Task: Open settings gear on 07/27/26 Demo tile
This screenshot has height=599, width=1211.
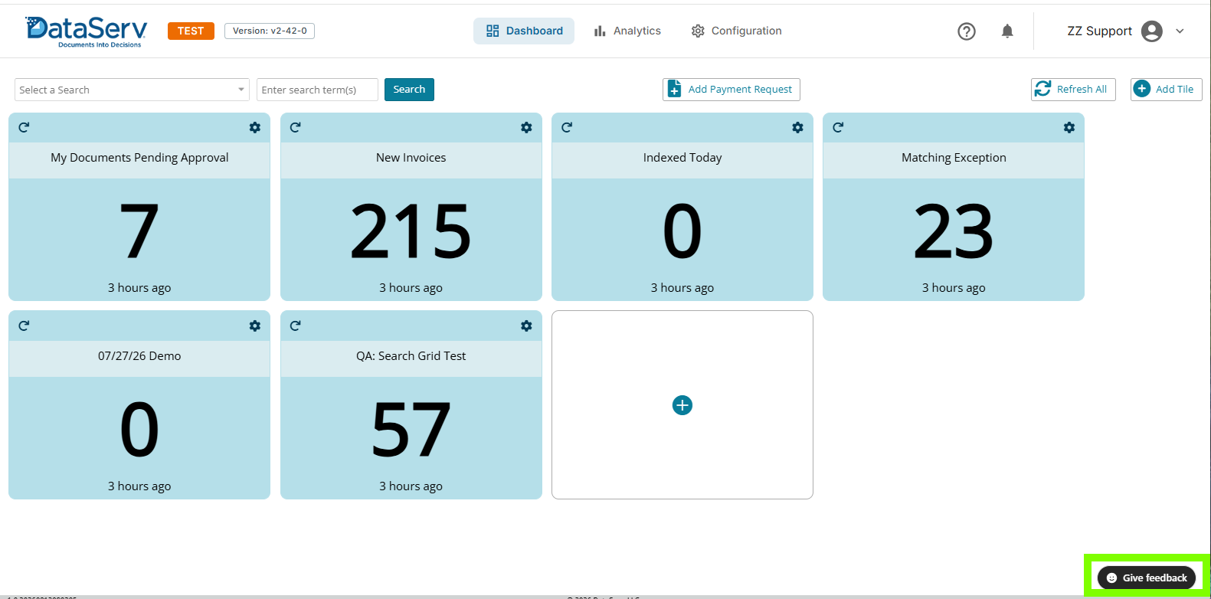Action: tap(255, 326)
